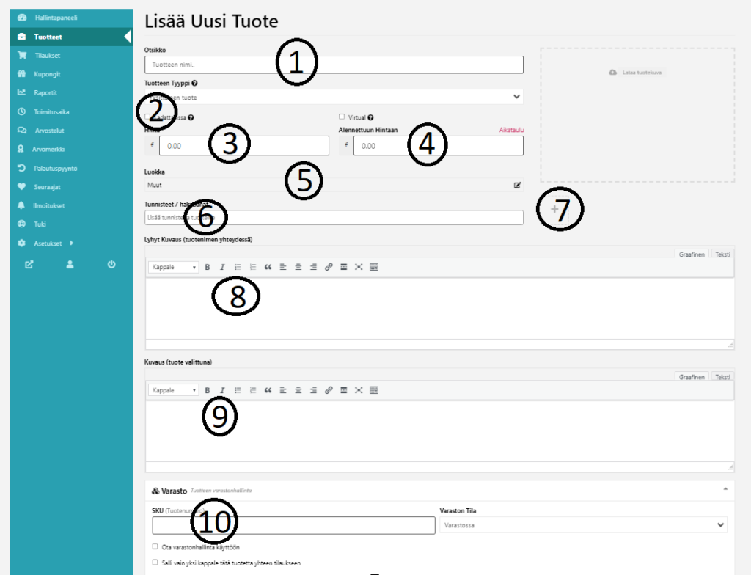Screen dimensions: 751x575
Task: Toggle bold in the Lyhyt Kuvaus editor
Action: pyautogui.click(x=208, y=268)
